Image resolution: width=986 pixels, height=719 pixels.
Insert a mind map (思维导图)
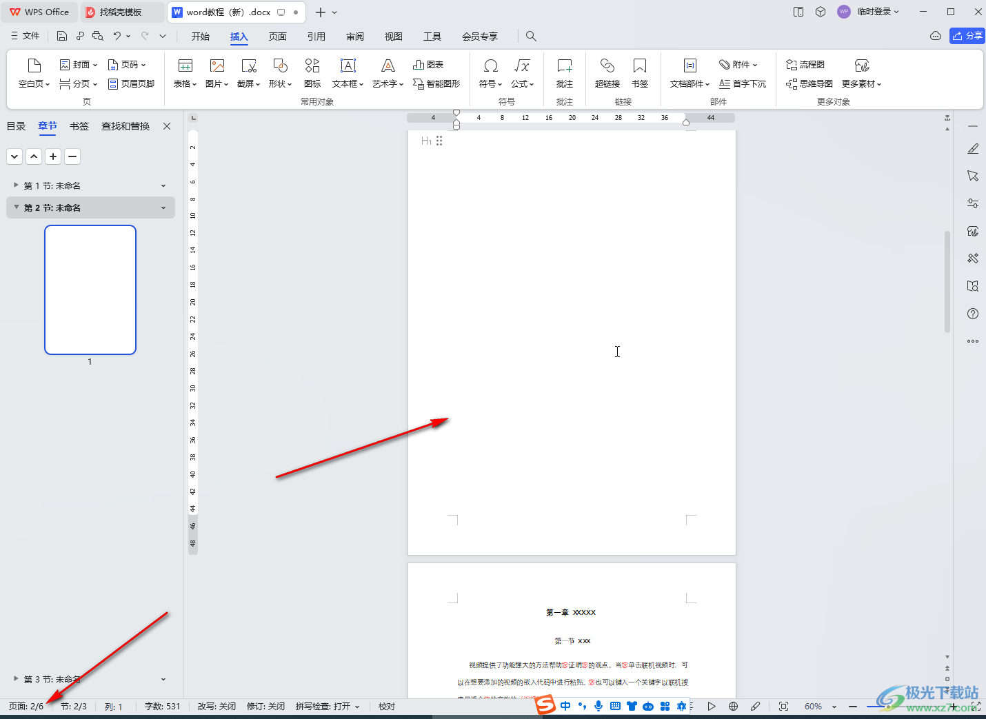pos(809,83)
